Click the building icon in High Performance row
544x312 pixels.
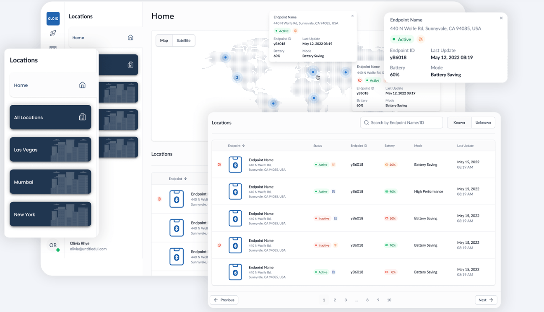point(333,191)
